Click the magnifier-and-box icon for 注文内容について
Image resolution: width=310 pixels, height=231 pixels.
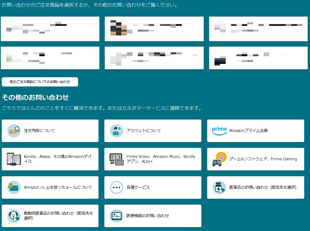14,131
